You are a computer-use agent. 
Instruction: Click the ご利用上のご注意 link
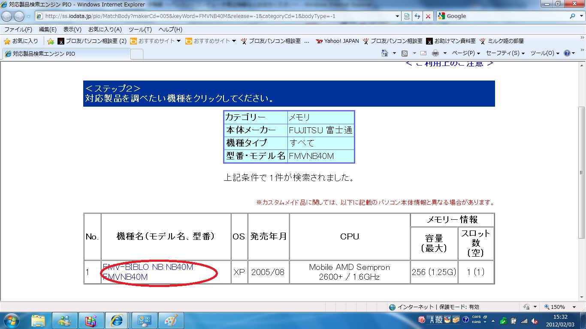point(449,64)
